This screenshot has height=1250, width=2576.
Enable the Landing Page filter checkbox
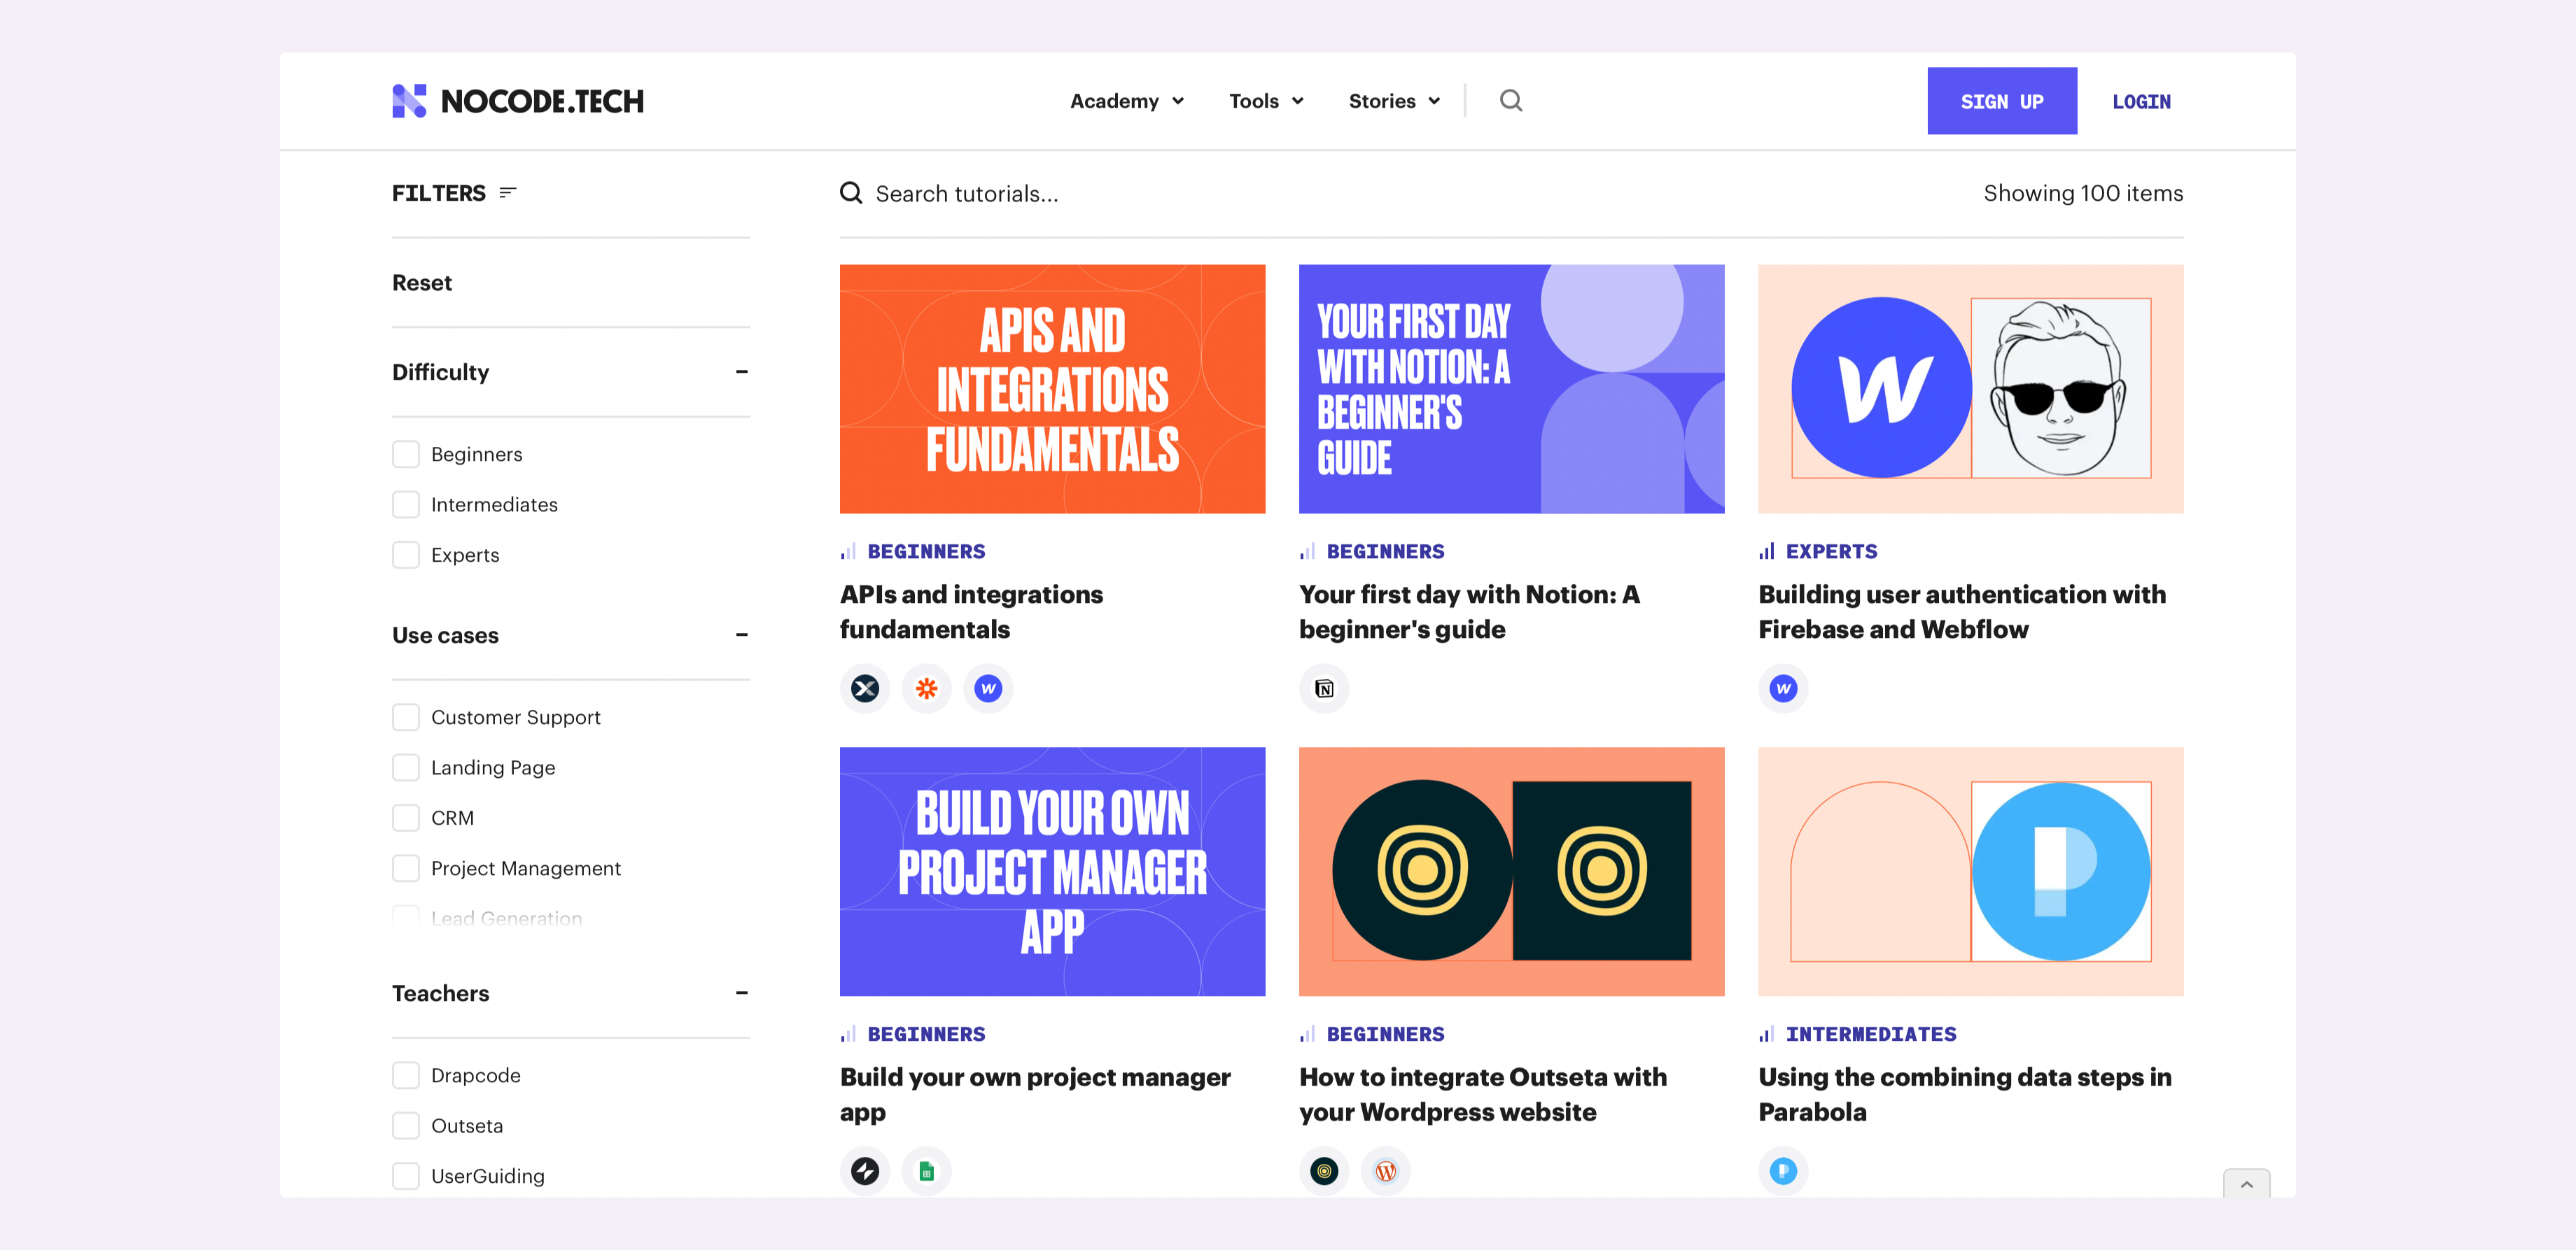click(x=406, y=767)
